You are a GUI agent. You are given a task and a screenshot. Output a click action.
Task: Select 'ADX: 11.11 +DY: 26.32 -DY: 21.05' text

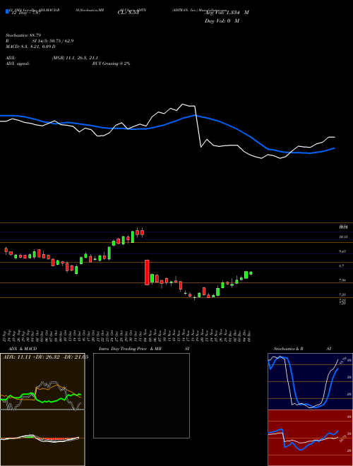point(45,357)
